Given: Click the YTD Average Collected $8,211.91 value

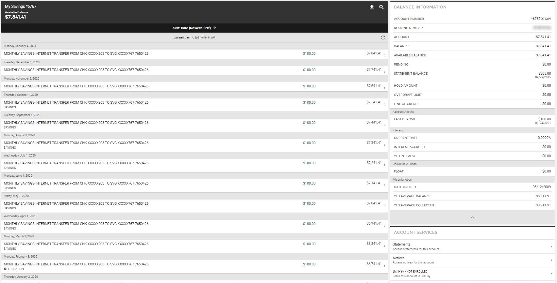Looking at the screenshot, I should point(543,205).
